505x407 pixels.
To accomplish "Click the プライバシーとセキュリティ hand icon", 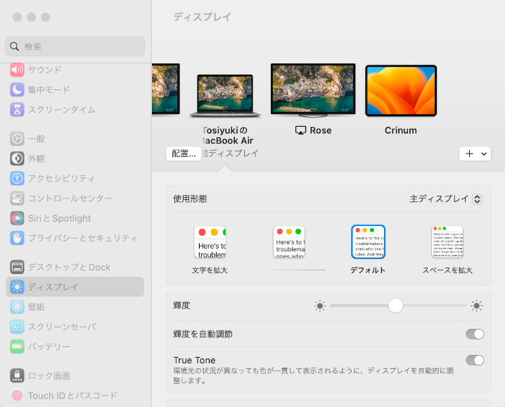I will coord(17,238).
